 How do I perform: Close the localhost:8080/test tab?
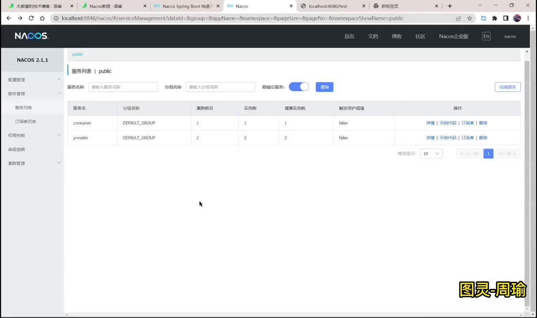tap(364, 6)
